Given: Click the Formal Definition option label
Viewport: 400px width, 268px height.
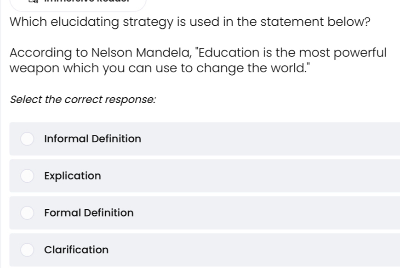Looking at the screenshot, I should (x=88, y=213).
